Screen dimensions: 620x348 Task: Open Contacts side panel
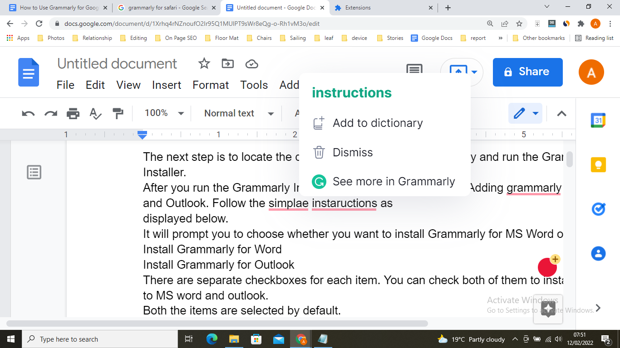pos(598,253)
